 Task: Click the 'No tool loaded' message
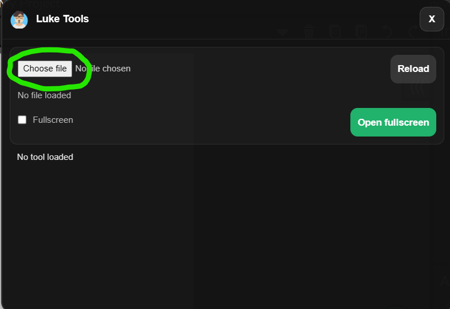(x=45, y=157)
